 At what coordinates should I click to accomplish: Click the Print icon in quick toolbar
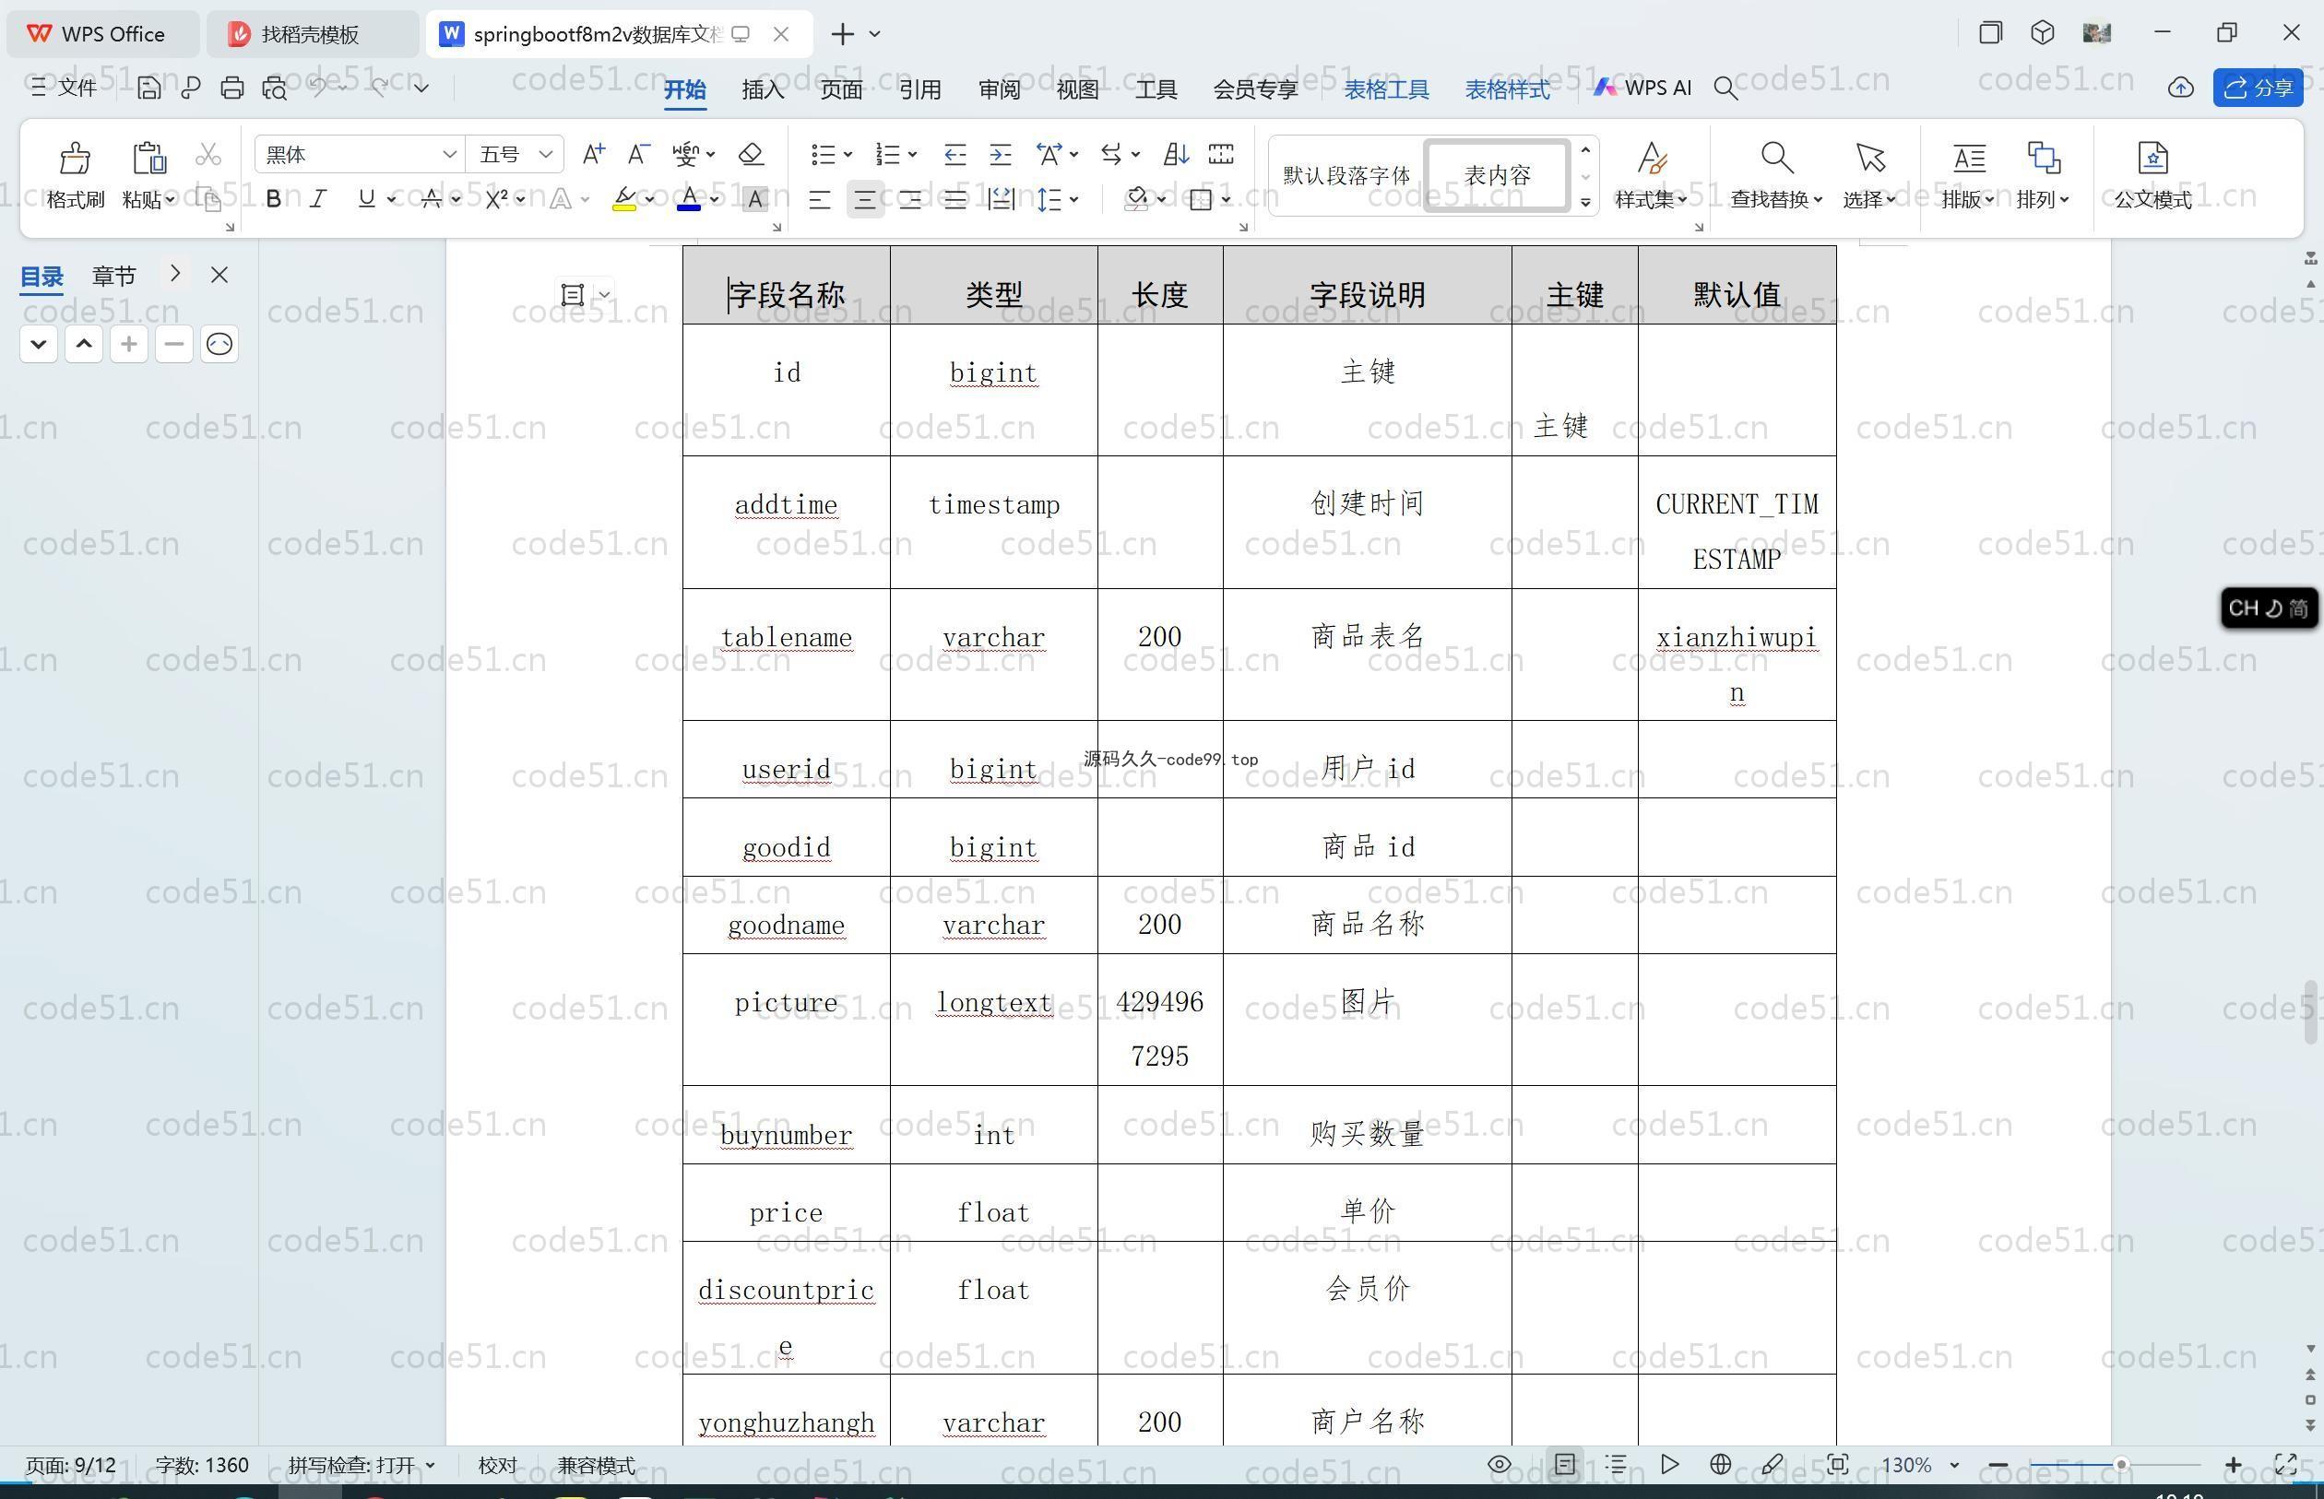[x=231, y=88]
